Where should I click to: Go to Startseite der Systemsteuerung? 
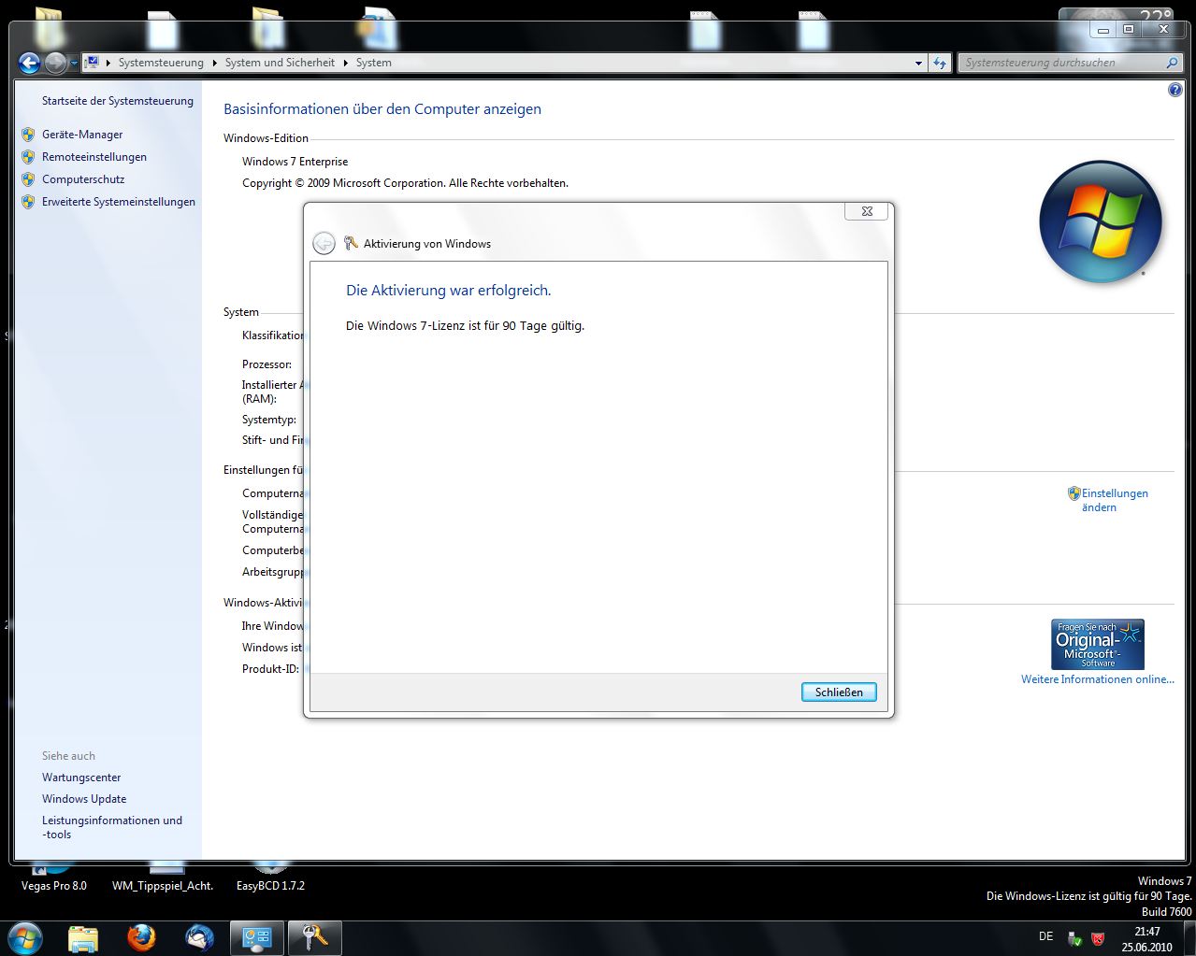(118, 101)
